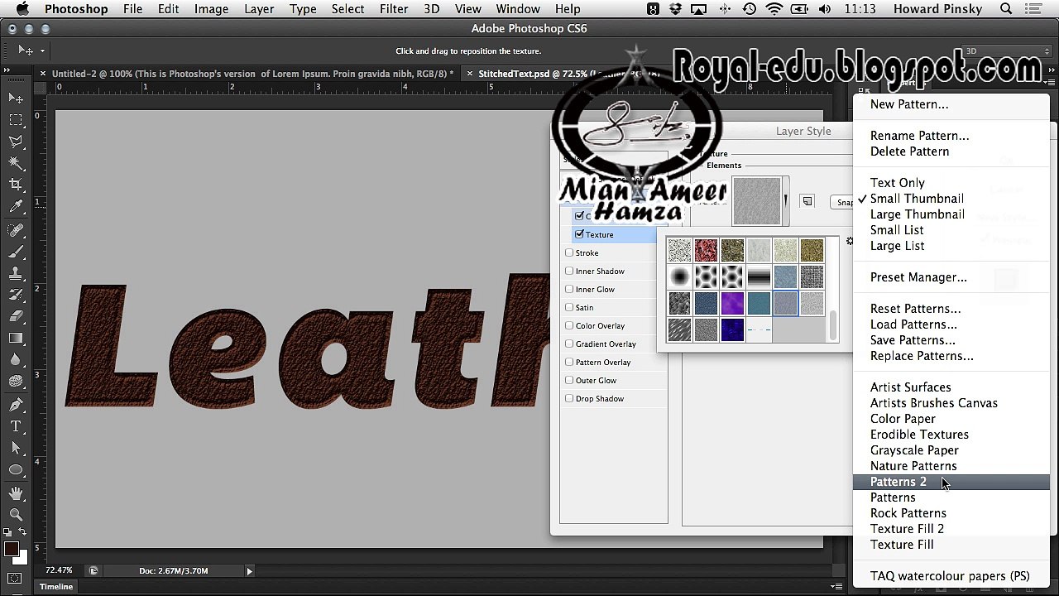Select the Hand tool
Screen dimensions: 1059x596
point(16,493)
